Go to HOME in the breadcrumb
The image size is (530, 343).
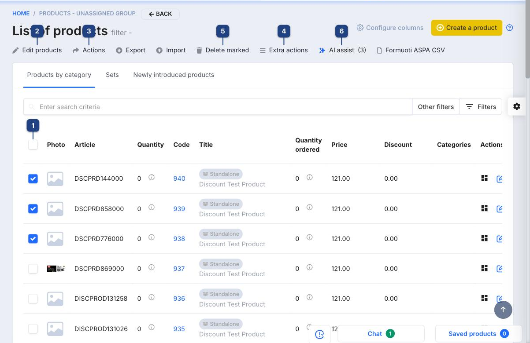tap(21, 14)
